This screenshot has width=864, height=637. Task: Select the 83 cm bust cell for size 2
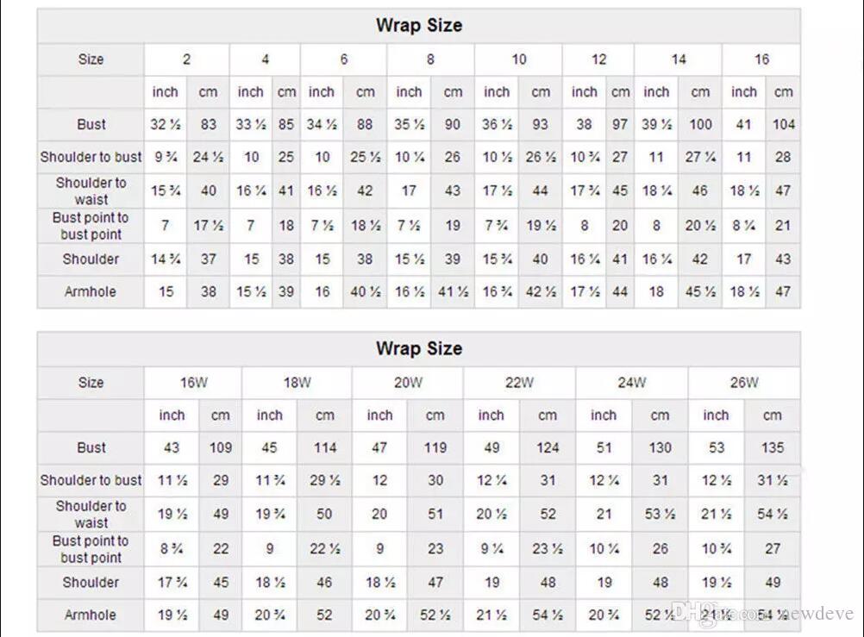pyautogui.click(x=209, y=124)
